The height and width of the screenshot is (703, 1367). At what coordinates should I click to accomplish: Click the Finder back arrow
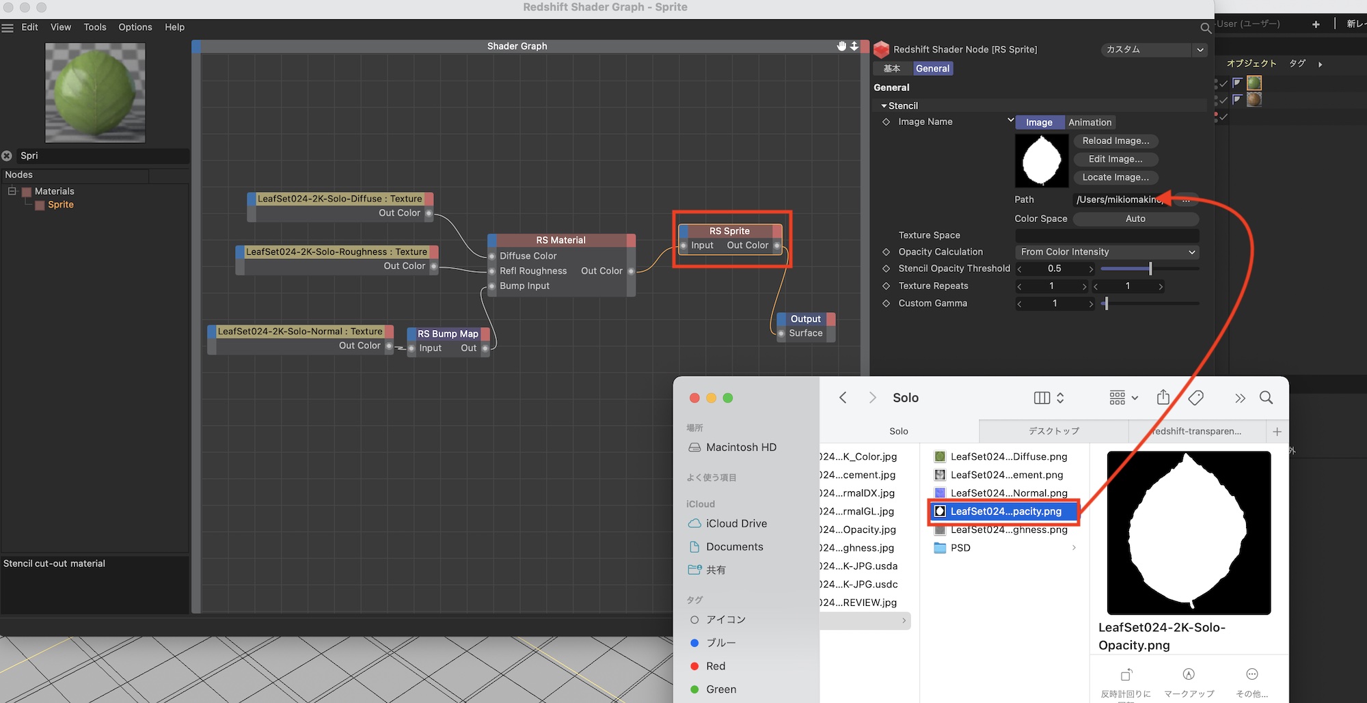click(843, 398)
